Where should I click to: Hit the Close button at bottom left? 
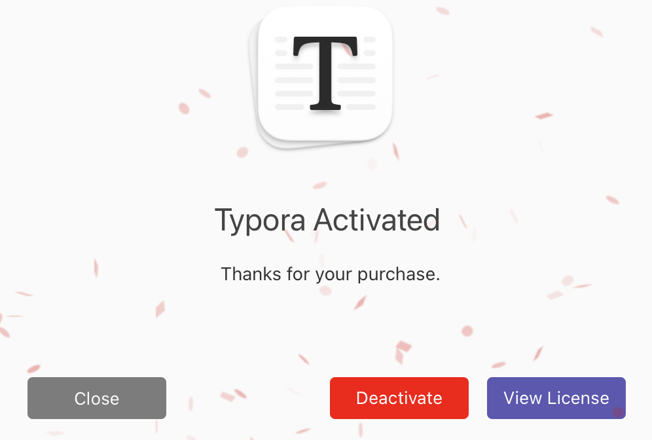point(97,398)
